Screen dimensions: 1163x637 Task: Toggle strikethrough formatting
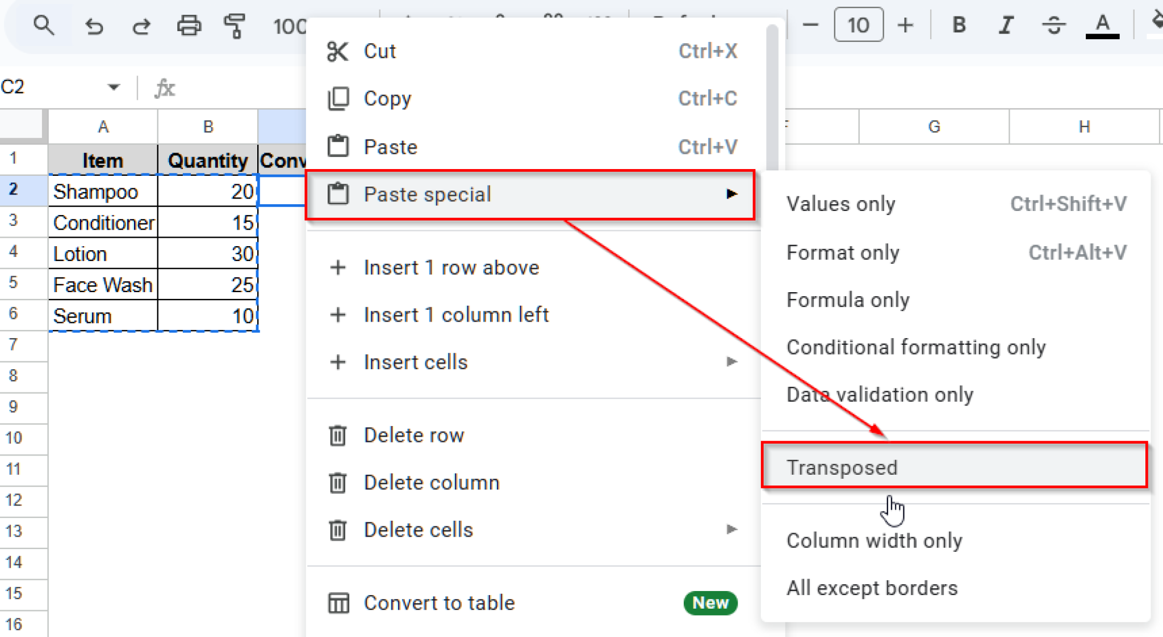coord(1054,24)
